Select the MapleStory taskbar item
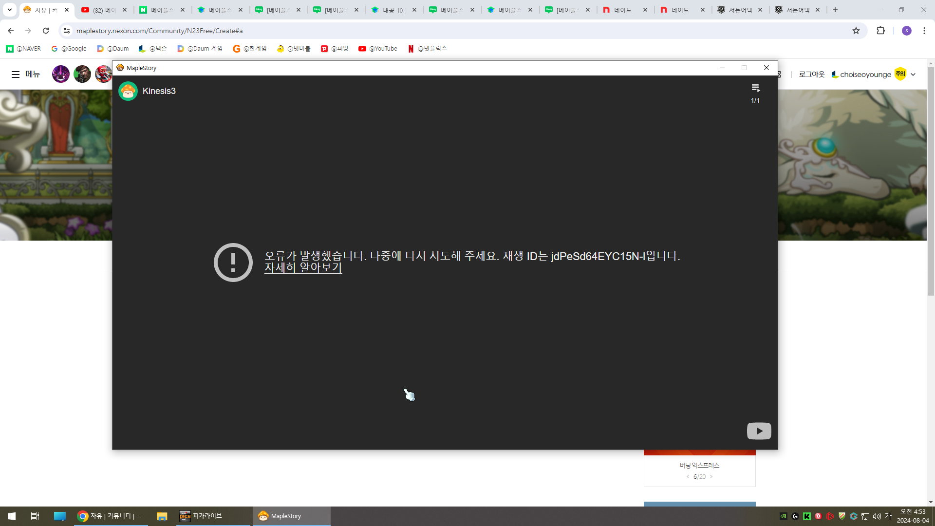Screen dimensions: 935x526 click(291, 516)
